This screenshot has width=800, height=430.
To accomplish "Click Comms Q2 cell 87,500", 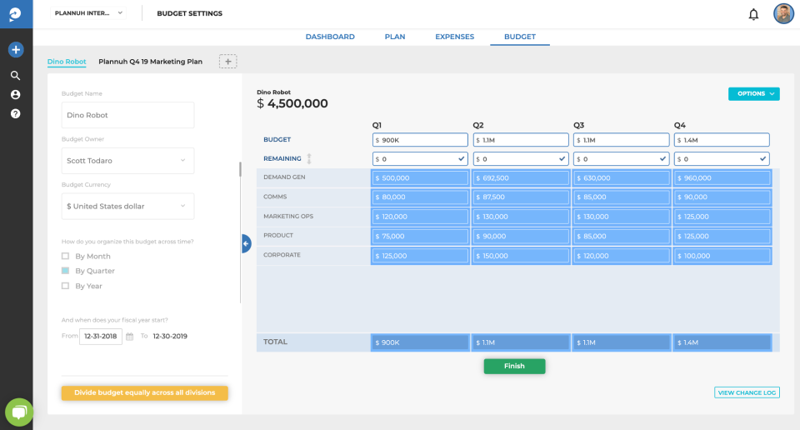I will (x=520, y=197).
